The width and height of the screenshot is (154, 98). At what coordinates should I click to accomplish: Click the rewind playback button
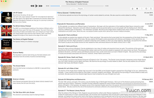point(32,6)
